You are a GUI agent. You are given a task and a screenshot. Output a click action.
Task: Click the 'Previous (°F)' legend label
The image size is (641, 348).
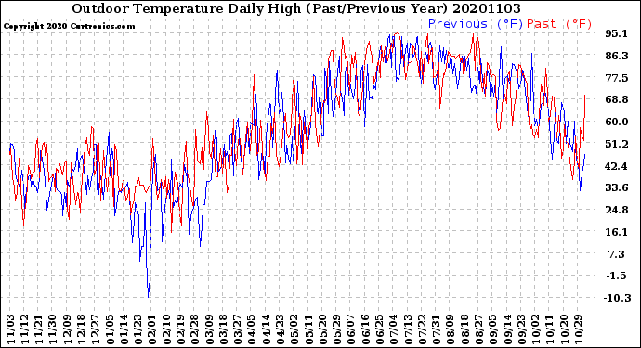pos(476,24)
